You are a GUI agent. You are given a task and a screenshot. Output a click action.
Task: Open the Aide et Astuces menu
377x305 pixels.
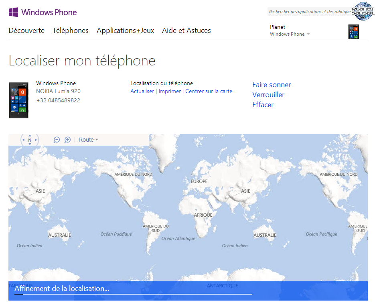click(x=186, y=31)
